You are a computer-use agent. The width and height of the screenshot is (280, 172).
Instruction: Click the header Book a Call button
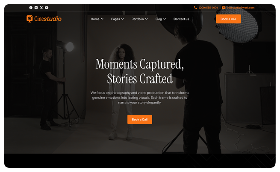(x=228, y=19)
